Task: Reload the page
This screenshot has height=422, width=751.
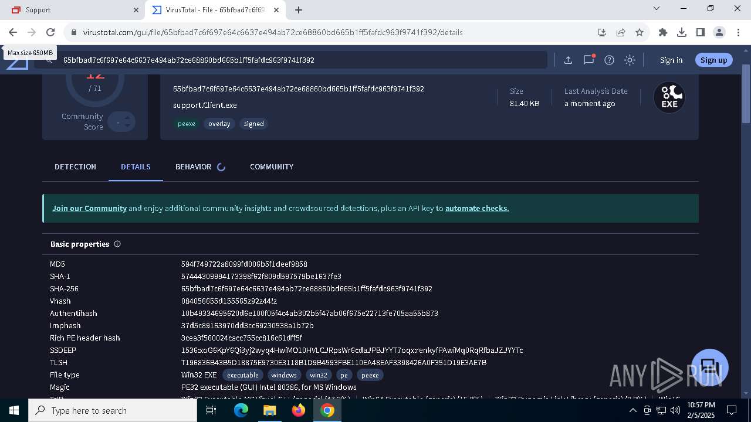Action: point(50,32)
